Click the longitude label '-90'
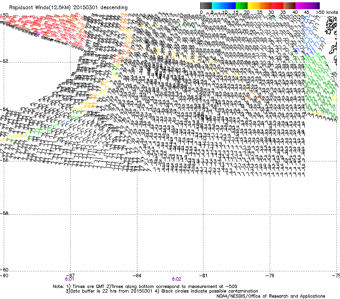The width and height of the screenshot is (340, 299). coord(4,276)
